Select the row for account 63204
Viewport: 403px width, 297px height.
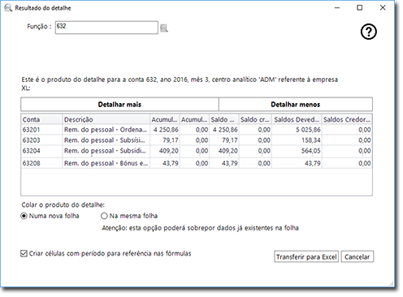197,151
